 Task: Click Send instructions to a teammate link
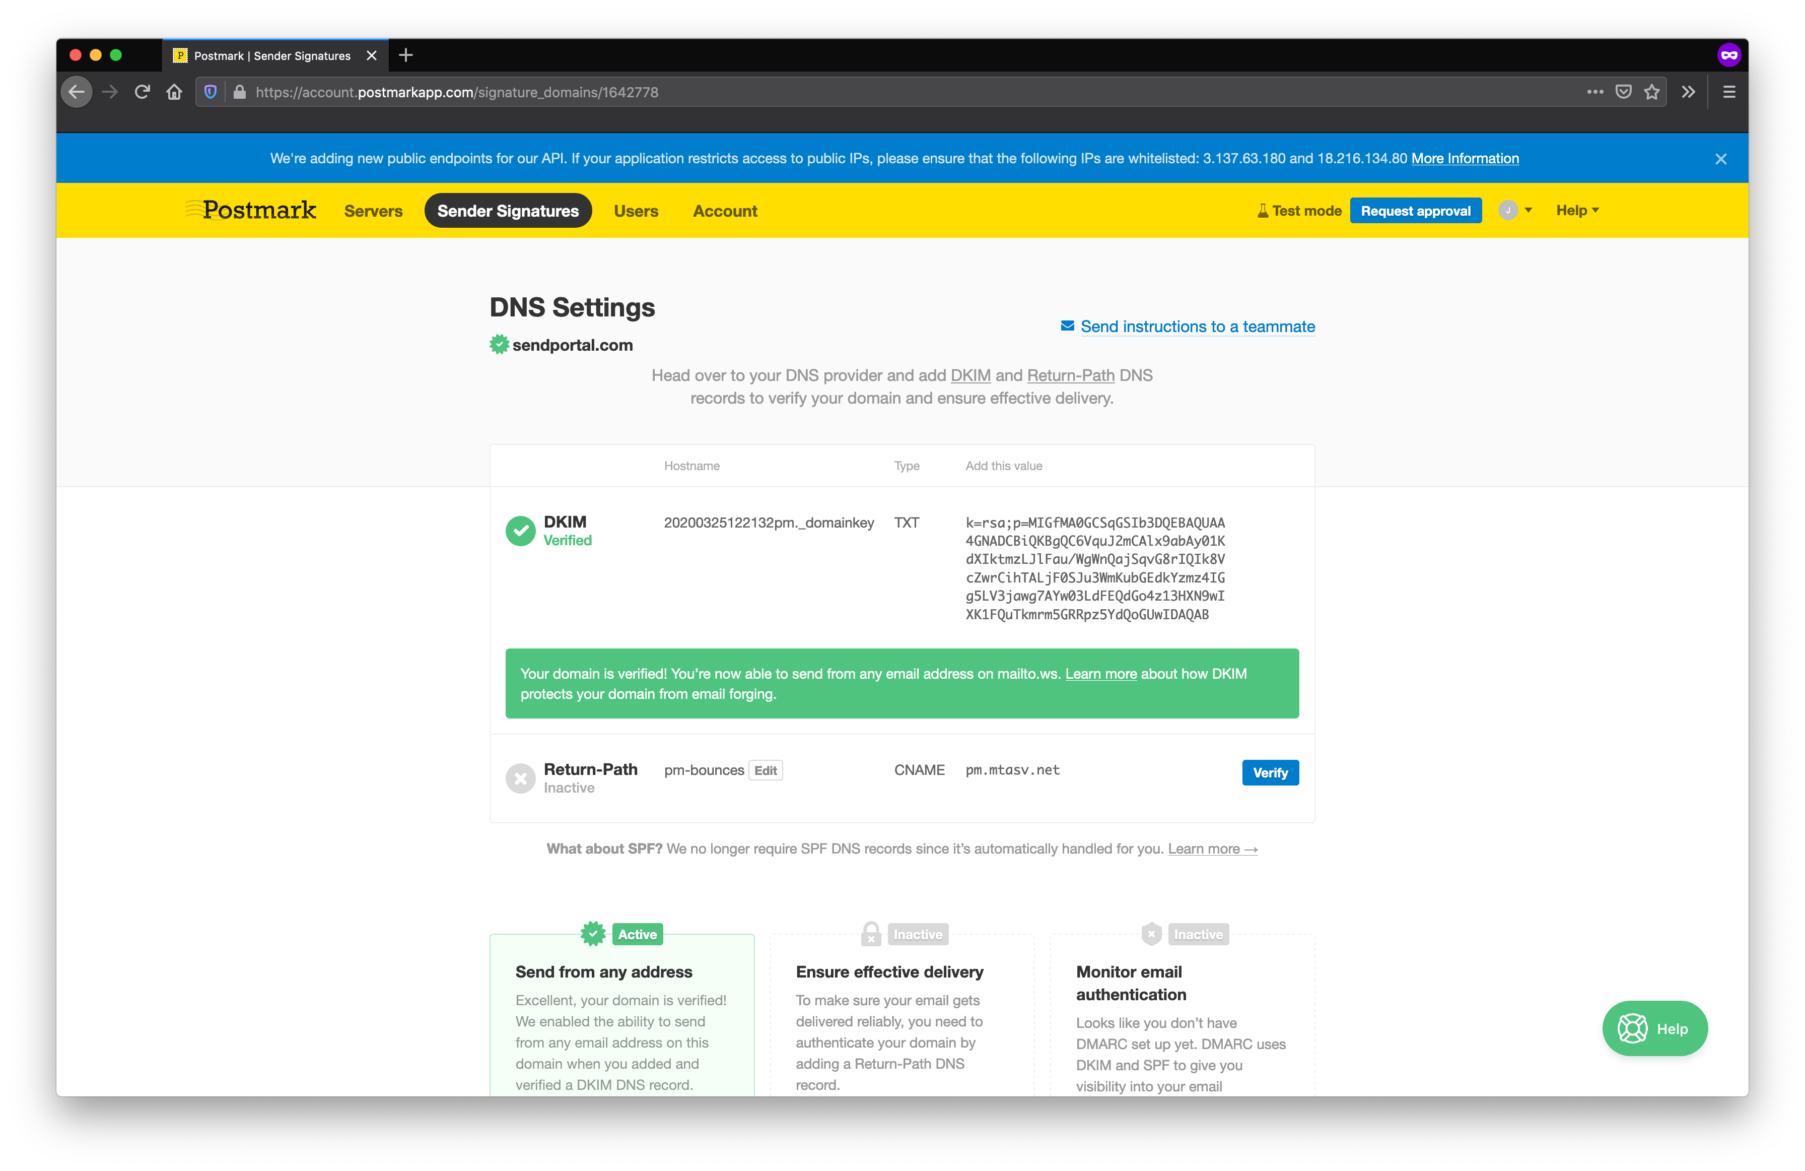coord(1198,327)
